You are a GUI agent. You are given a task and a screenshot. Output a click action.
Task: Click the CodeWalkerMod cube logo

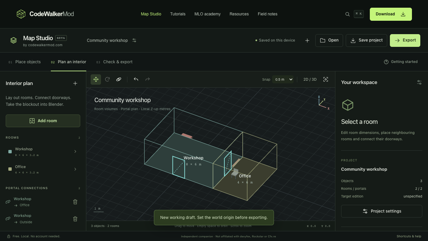click(21, 14)
